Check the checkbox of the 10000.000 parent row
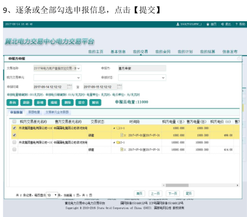 14,142
